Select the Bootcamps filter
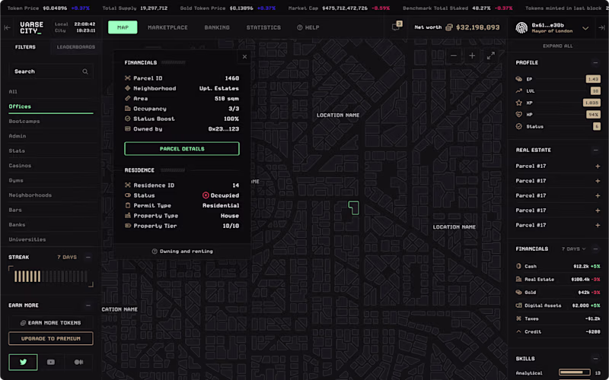The height and width of the screenshot is (380, 609). [51, 122]
